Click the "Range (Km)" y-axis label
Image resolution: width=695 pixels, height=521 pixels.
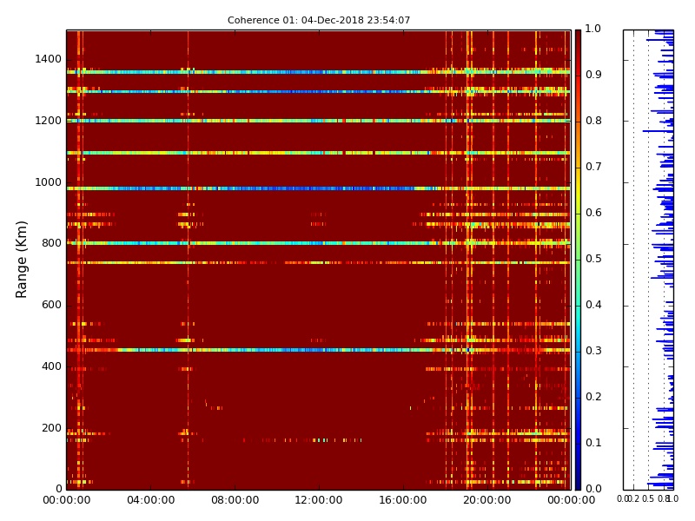click(x=23, y=259)
